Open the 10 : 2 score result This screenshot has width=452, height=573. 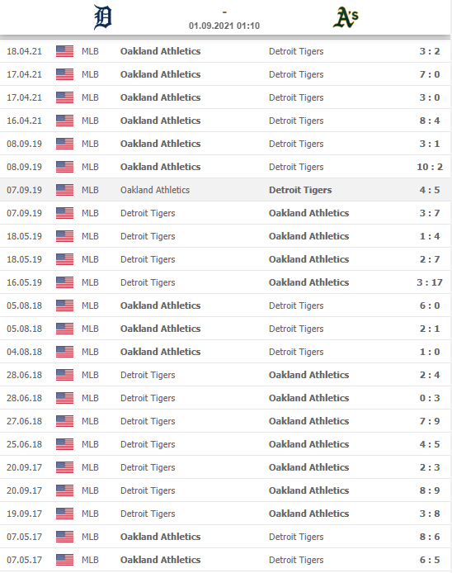click(430, 167)
